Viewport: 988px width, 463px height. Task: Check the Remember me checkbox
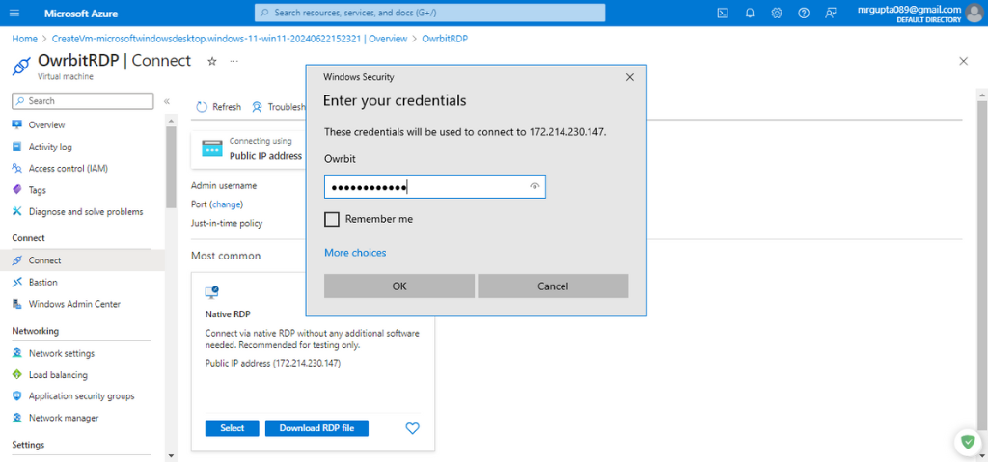coord(332,219)
